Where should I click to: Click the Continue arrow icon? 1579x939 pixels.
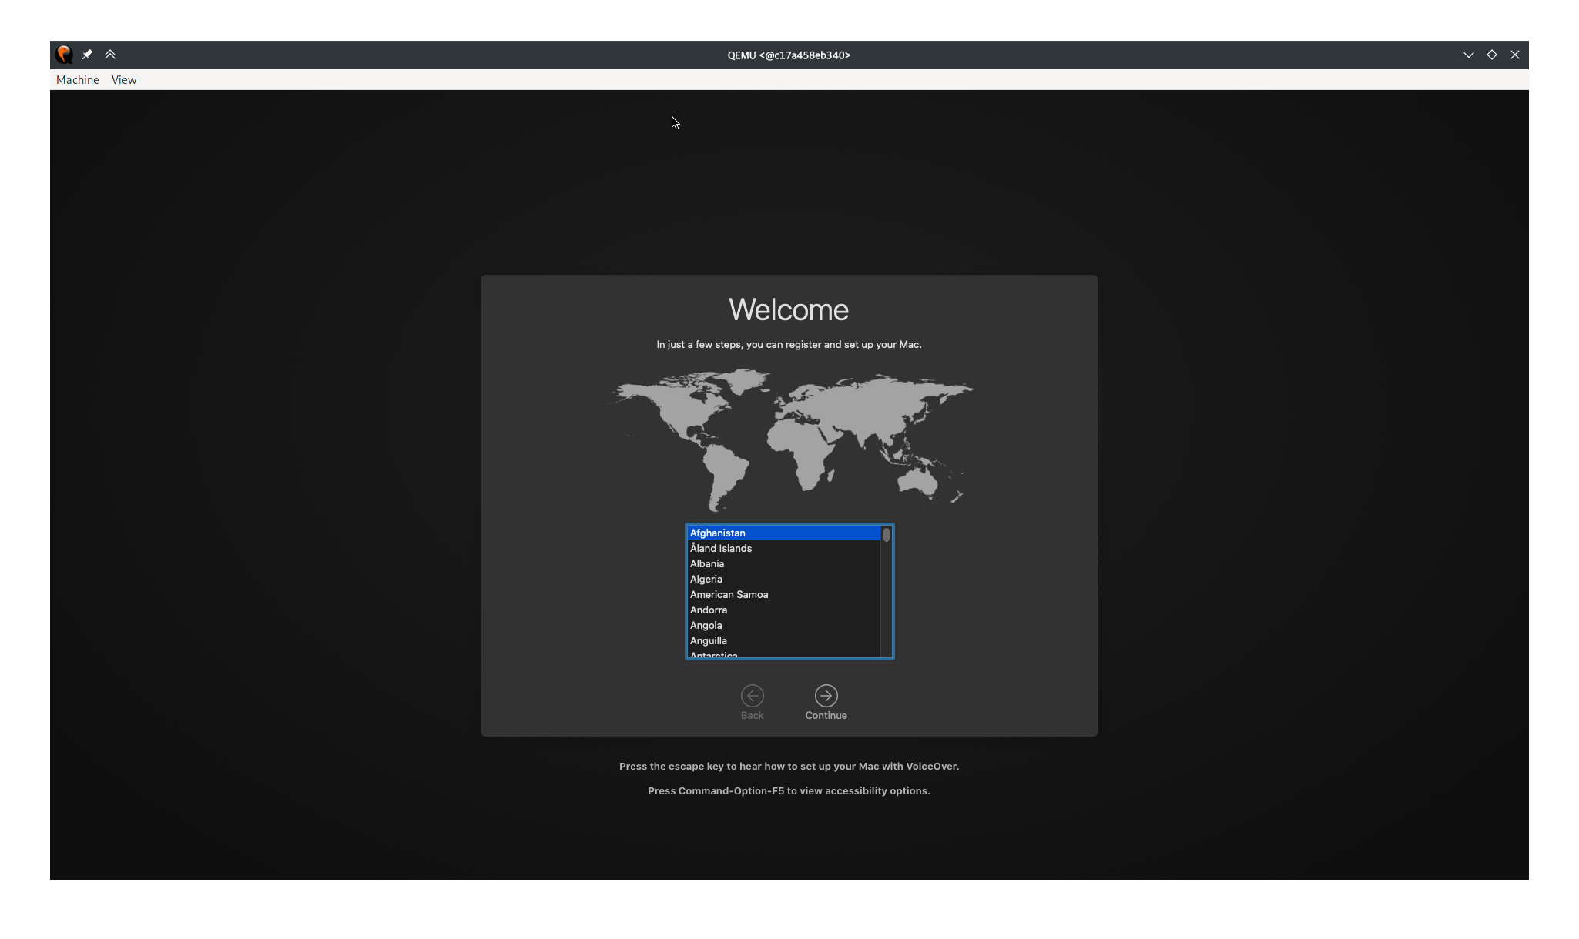[826, 696]
